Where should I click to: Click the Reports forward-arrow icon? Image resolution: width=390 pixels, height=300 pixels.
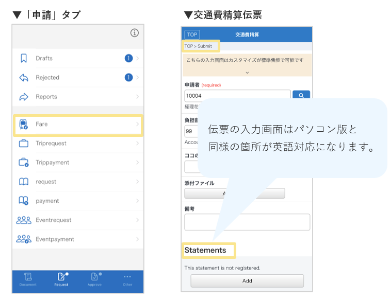tap(24, 97)
